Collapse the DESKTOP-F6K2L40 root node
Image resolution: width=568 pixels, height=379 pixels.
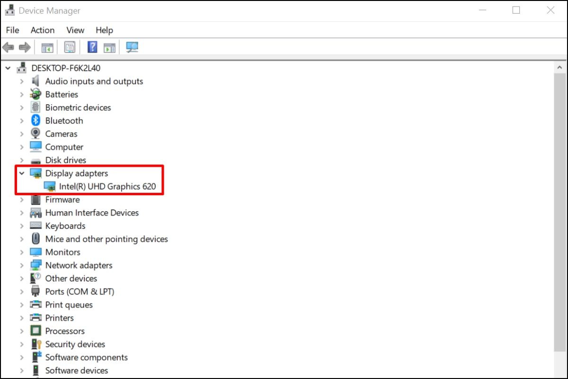pyautogui.click(x=8, y=68)
